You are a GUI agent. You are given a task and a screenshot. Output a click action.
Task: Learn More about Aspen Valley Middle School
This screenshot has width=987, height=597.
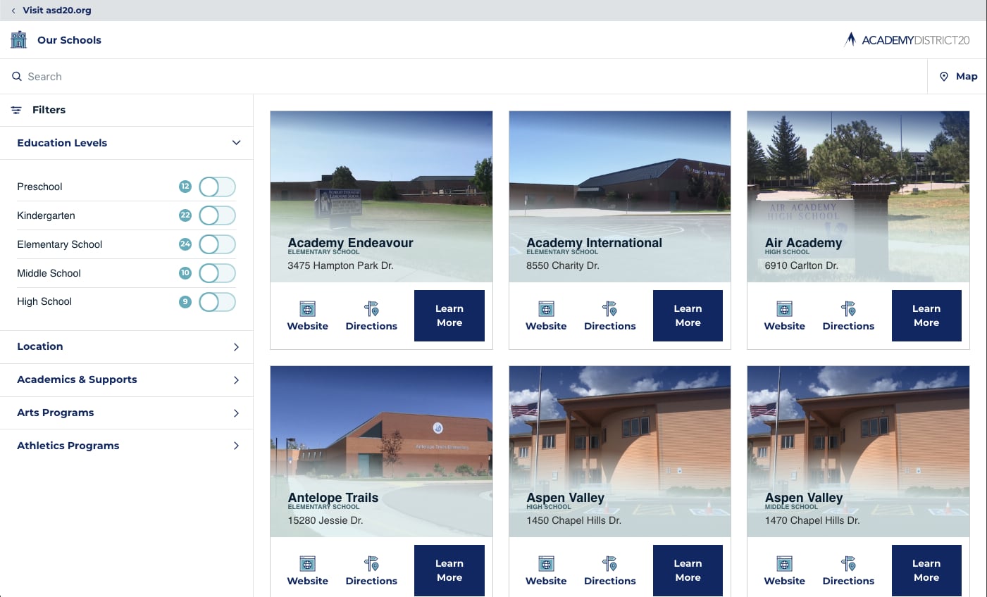[x=926, y=570]
